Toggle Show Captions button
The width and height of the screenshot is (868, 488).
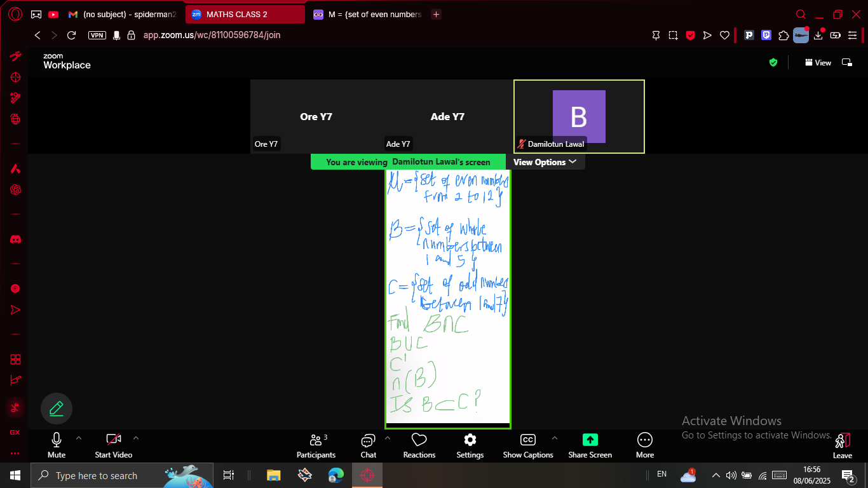(x=528, y=445)
